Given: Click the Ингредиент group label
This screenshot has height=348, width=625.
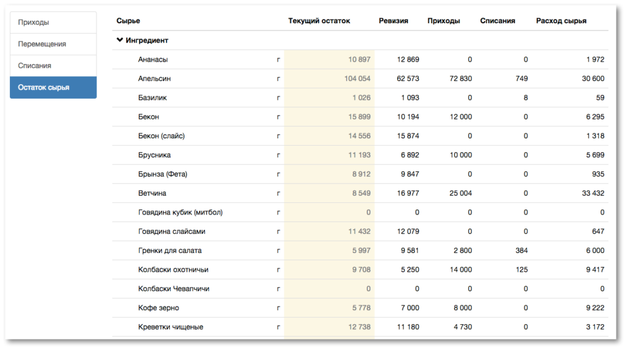Looking at the screenshot, I should [x=146, y=40].
